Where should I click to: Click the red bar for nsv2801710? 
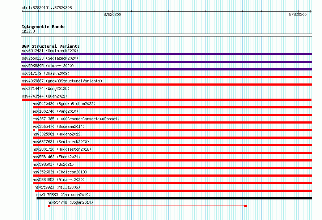(x=172, y=153)
